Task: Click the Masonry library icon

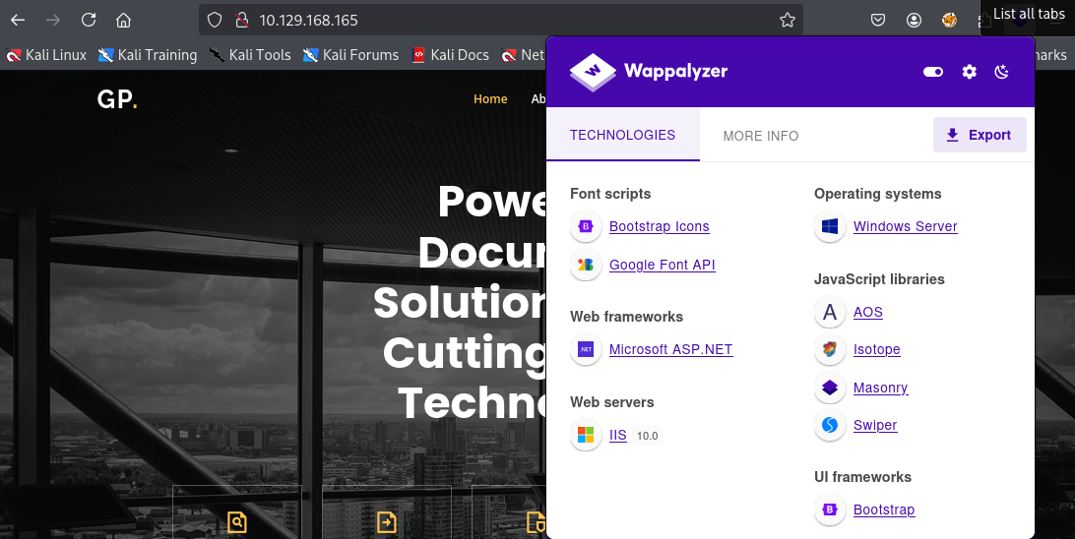Action: pos(830,388)
